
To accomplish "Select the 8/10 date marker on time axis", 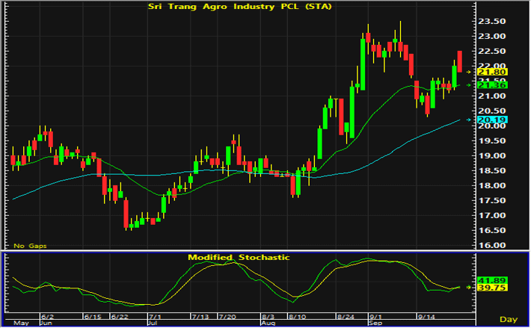I will pyautogui.click(x=298, y=317).
